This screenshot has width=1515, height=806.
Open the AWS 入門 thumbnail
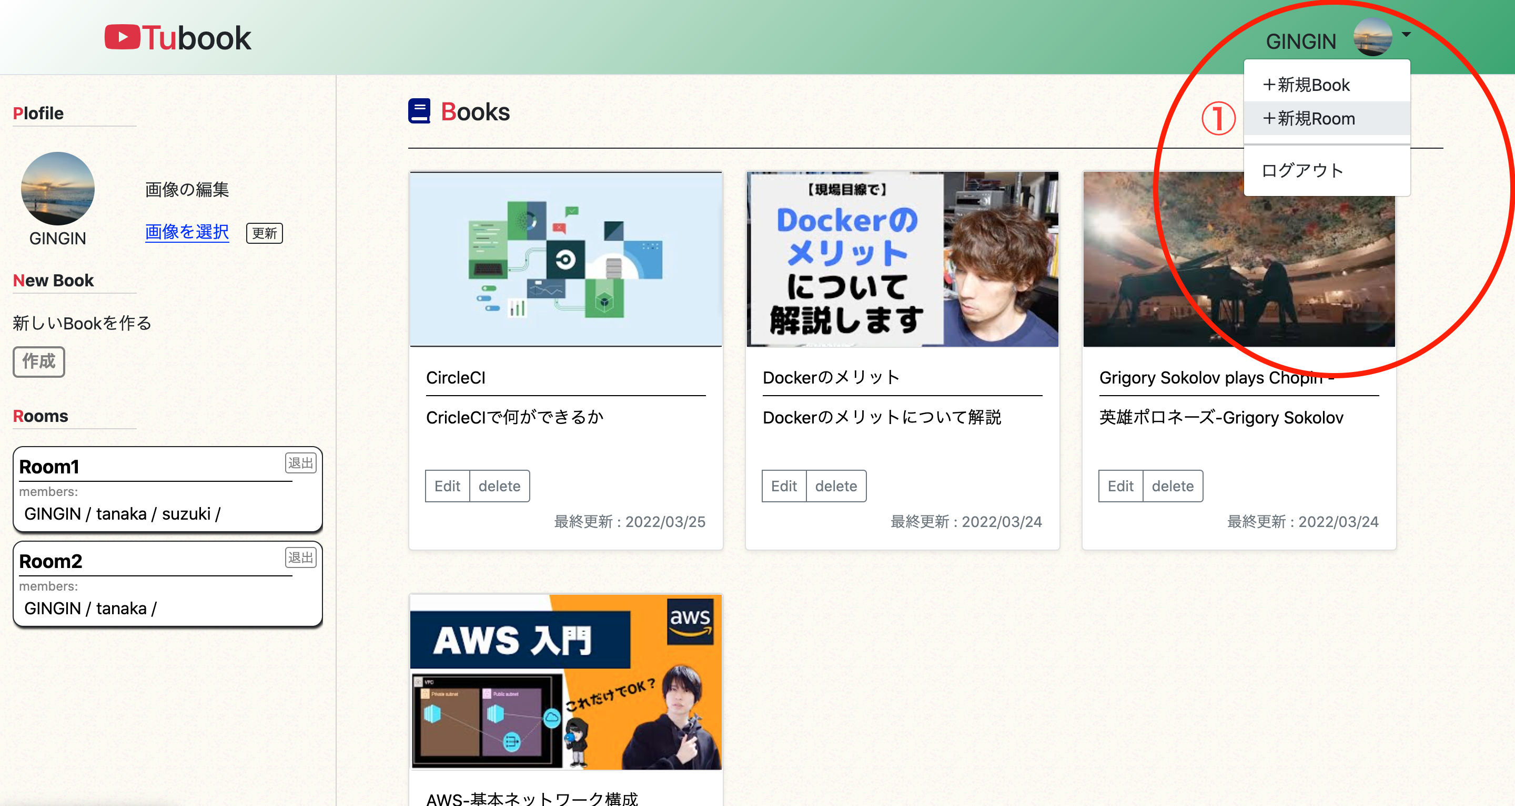click(x=566, y=681)
